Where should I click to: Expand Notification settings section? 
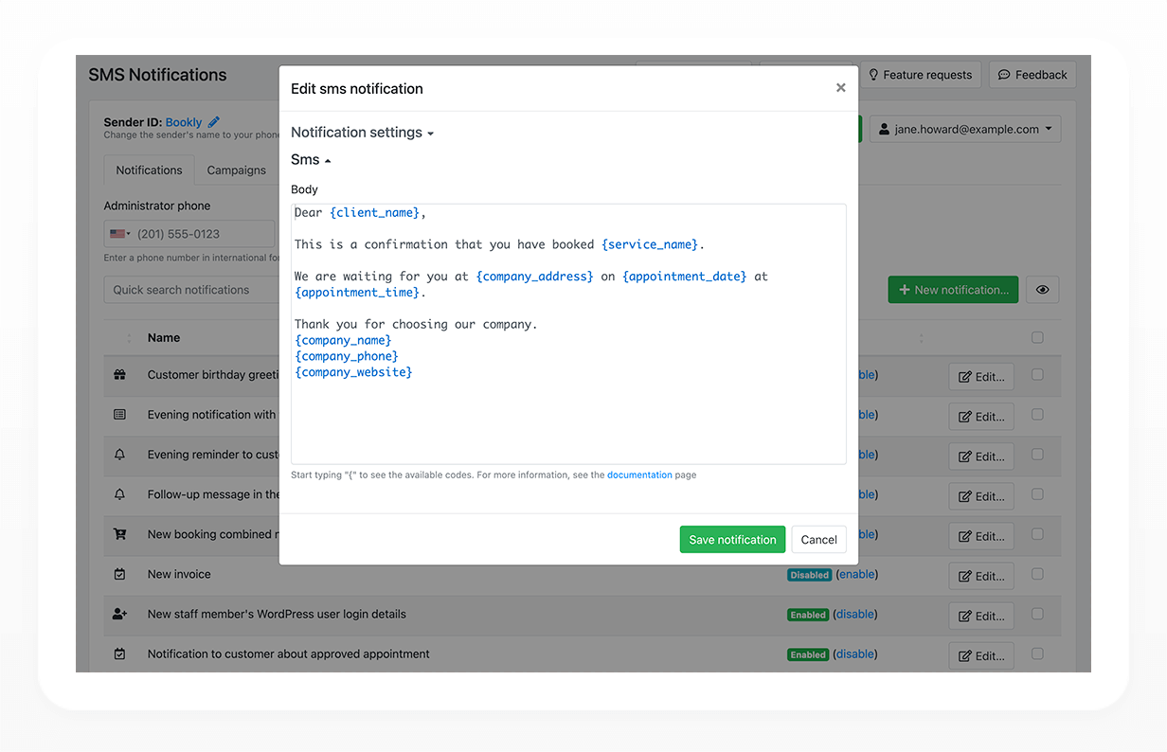click(x=362, y=133)
